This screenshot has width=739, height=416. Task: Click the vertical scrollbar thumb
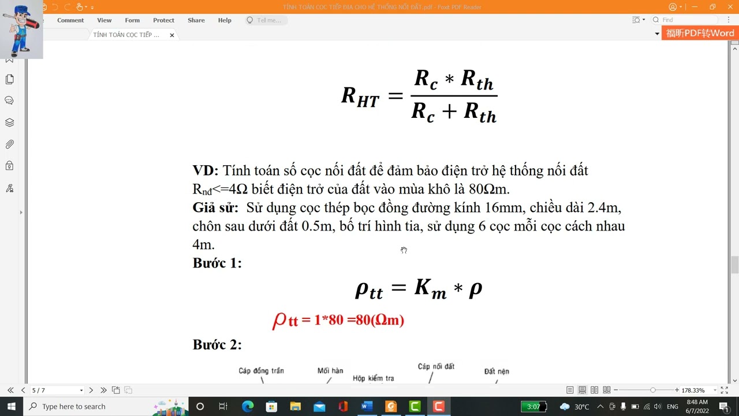pos(735,265)
